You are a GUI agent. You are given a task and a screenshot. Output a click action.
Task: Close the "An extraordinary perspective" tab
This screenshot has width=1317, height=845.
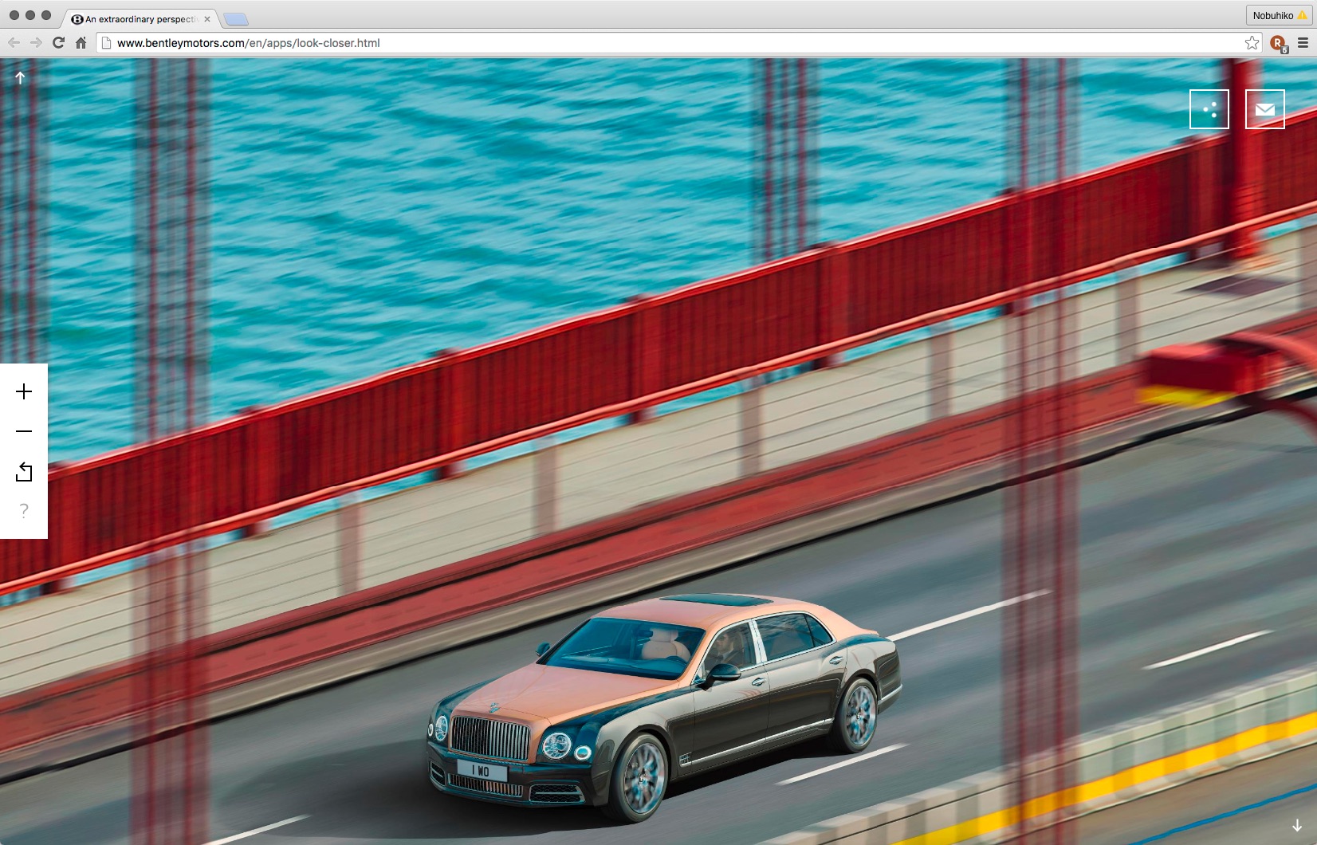point(207,19)
